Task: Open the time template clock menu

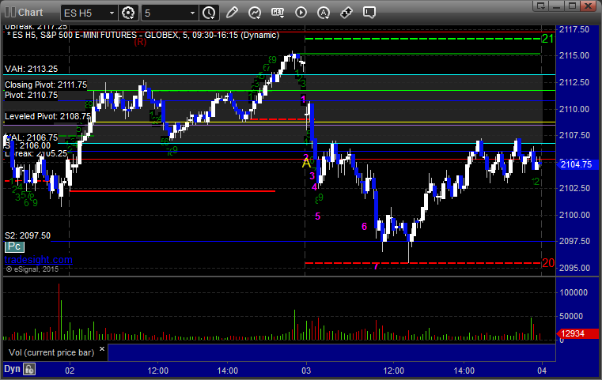Action: (210, 13)
